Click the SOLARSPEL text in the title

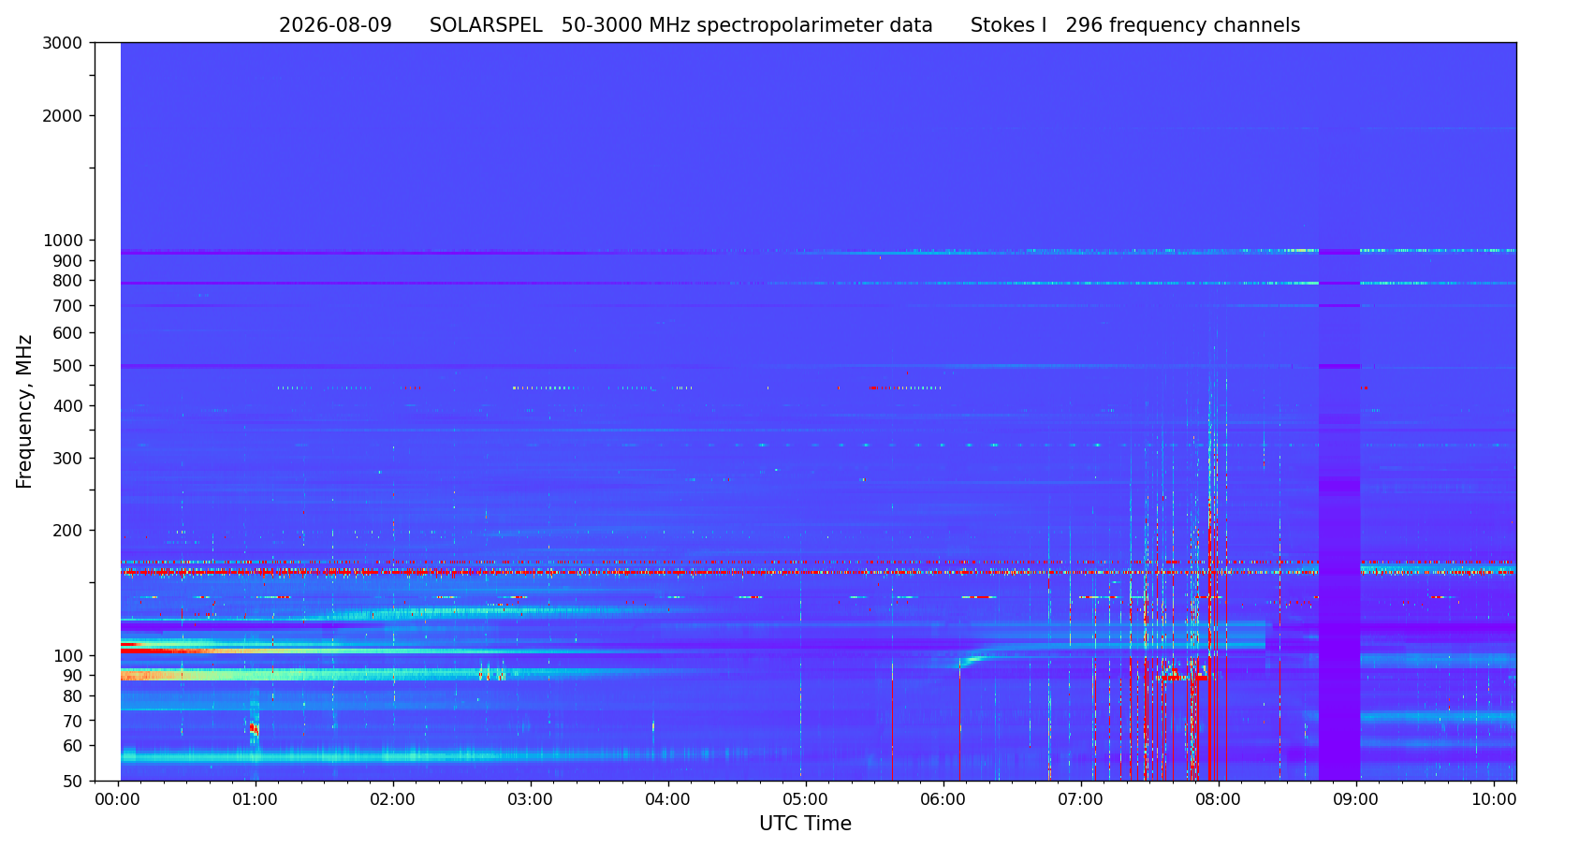(486, 25)
